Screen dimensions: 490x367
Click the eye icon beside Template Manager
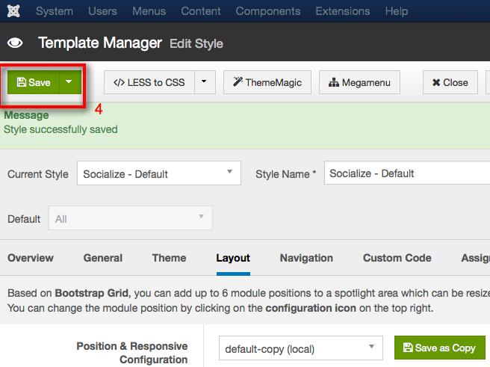[15, 43]
